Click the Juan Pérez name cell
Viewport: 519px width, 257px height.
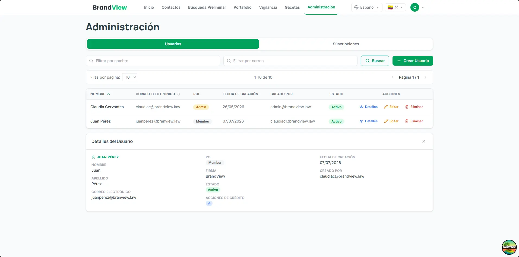(100, 121)
